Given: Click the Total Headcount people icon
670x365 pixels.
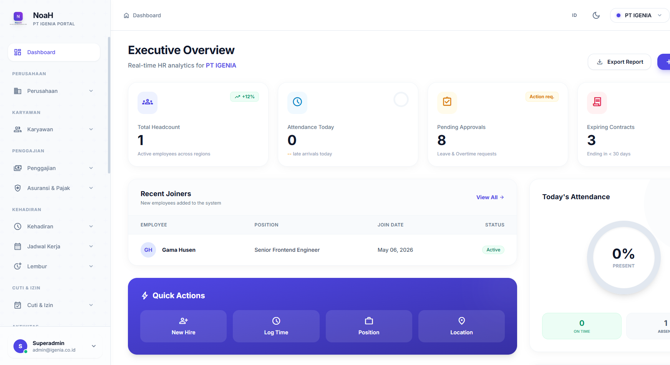Looking at the screenshot, I should [148, 102].
